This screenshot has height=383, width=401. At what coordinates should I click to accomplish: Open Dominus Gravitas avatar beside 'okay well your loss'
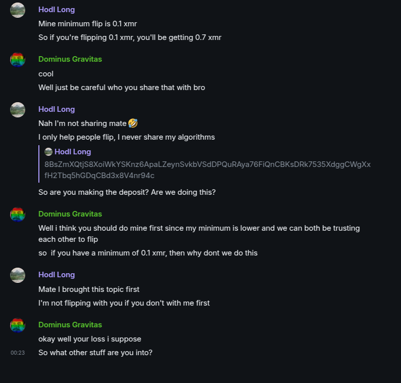click(18, 325)
